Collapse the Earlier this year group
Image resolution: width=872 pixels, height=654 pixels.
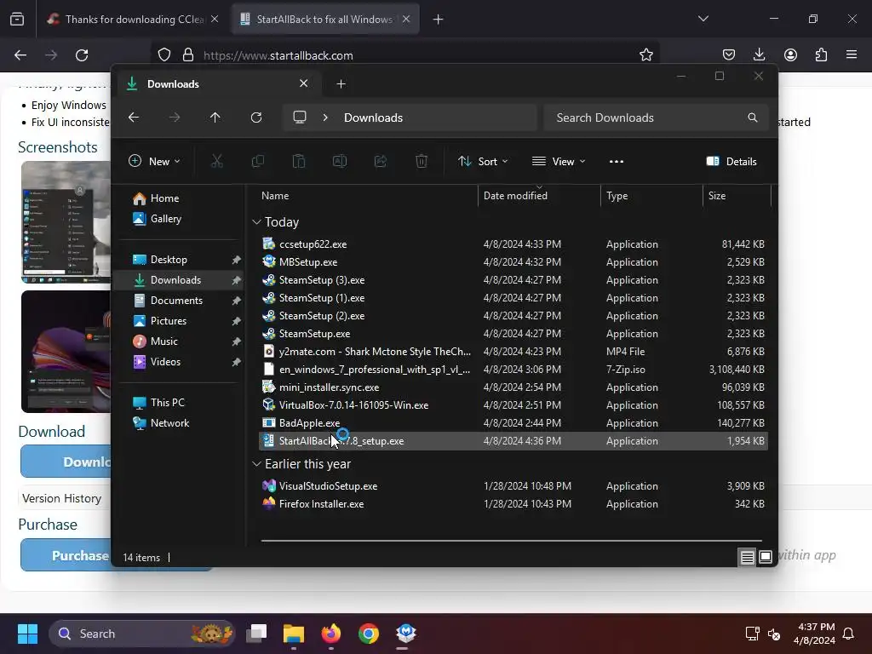point(256,464)
